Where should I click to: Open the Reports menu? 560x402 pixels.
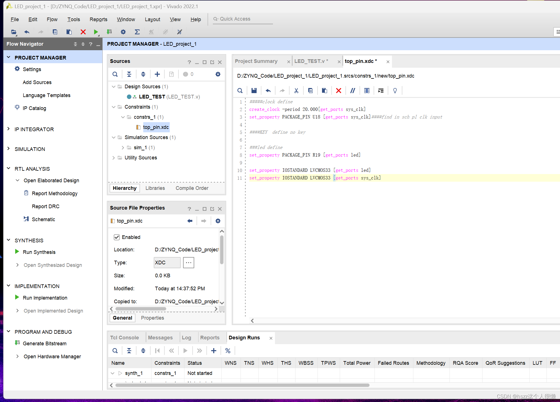point(98,19)
